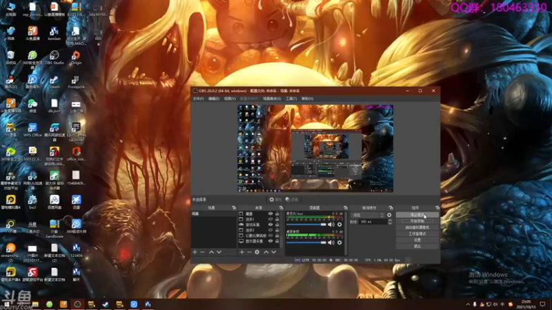Mute the 麦克风/Aux speaker icon

tap(331, 225)
